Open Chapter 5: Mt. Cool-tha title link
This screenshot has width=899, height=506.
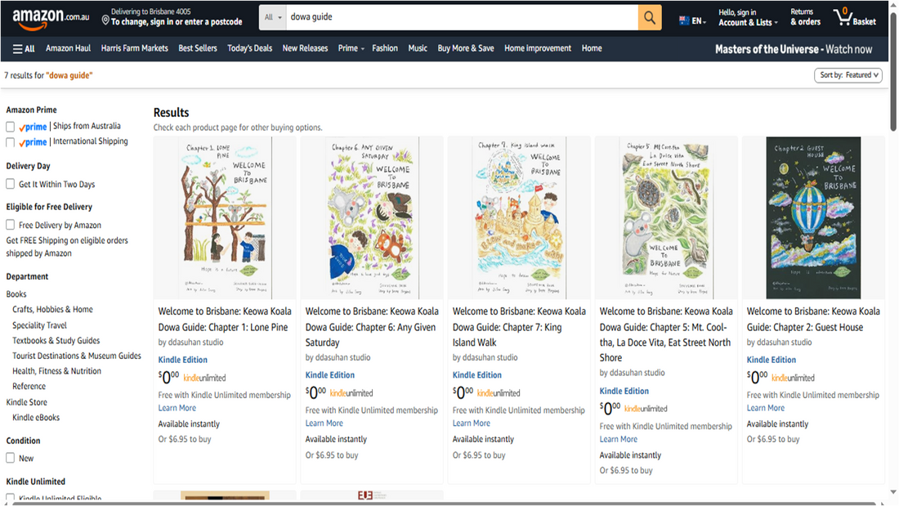(666, 334)
